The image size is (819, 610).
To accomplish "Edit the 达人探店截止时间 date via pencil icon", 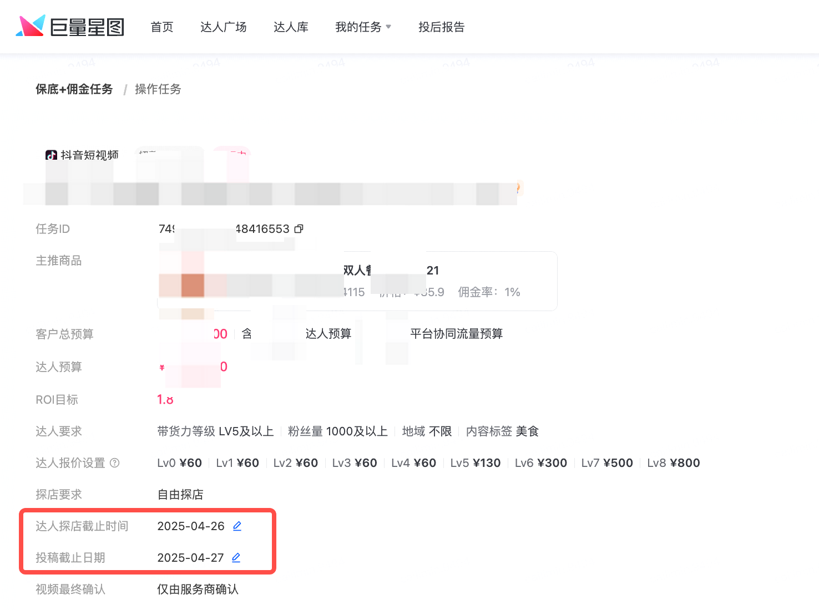I will click(x=237, y=526).
